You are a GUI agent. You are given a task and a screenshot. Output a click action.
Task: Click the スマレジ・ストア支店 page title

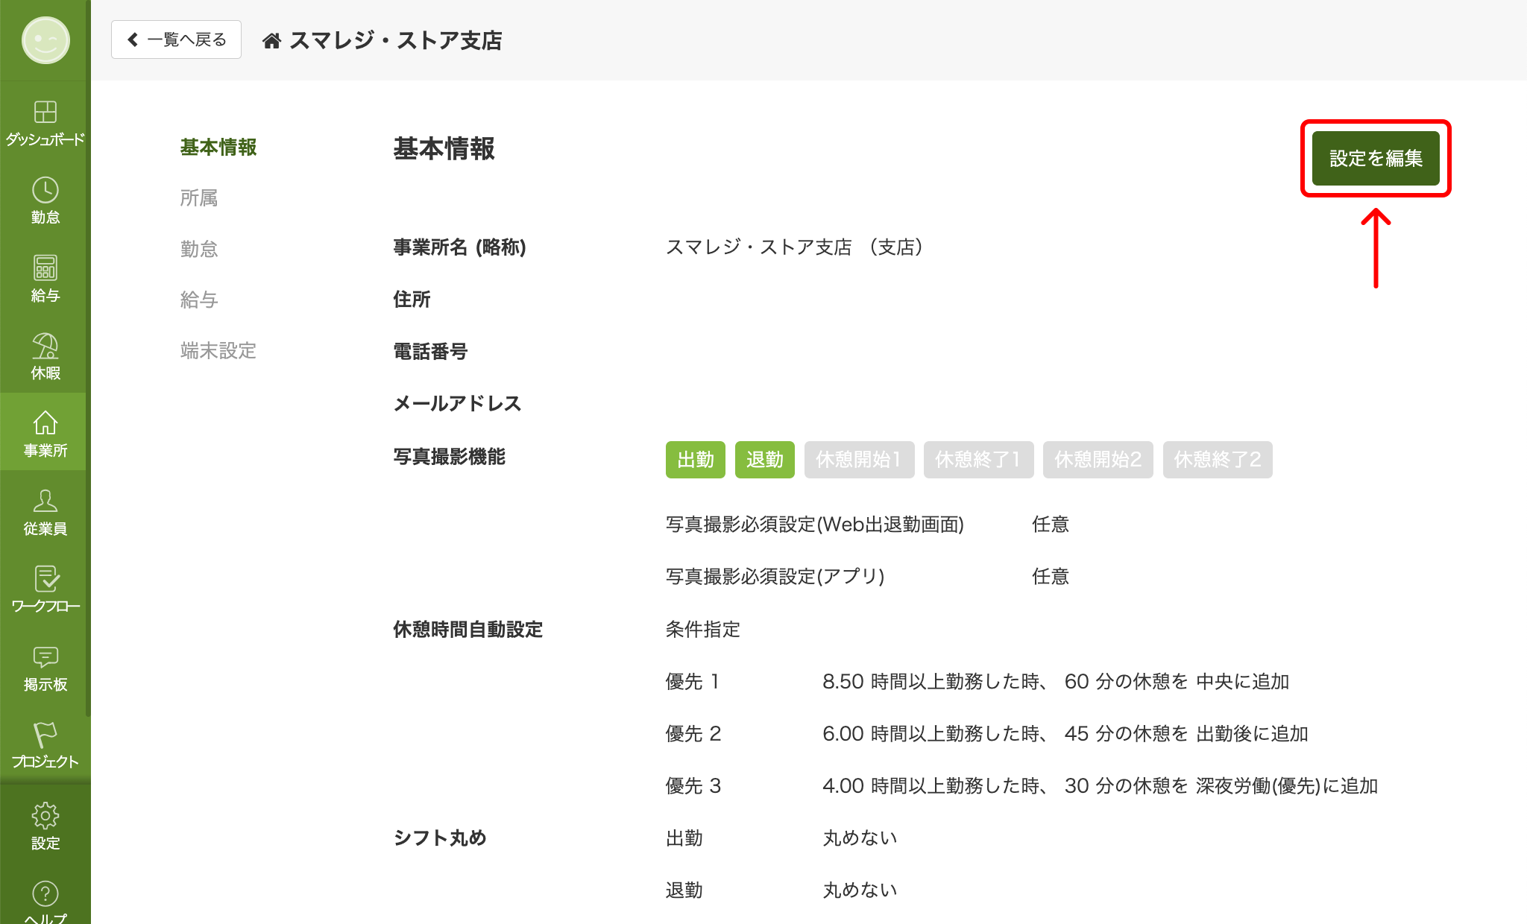(396, 40)
